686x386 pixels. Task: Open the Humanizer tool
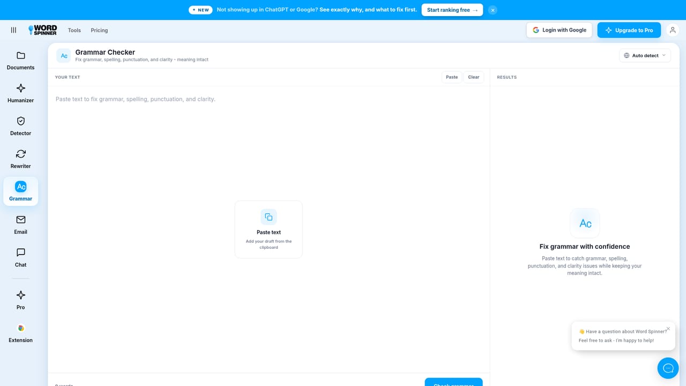(20, 93)
